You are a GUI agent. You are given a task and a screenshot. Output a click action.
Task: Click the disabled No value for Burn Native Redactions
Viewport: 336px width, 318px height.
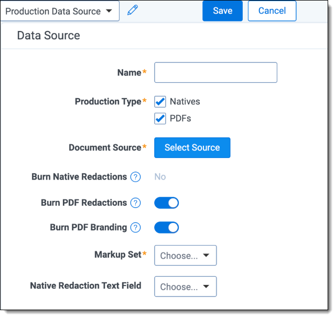coord(160,177)
